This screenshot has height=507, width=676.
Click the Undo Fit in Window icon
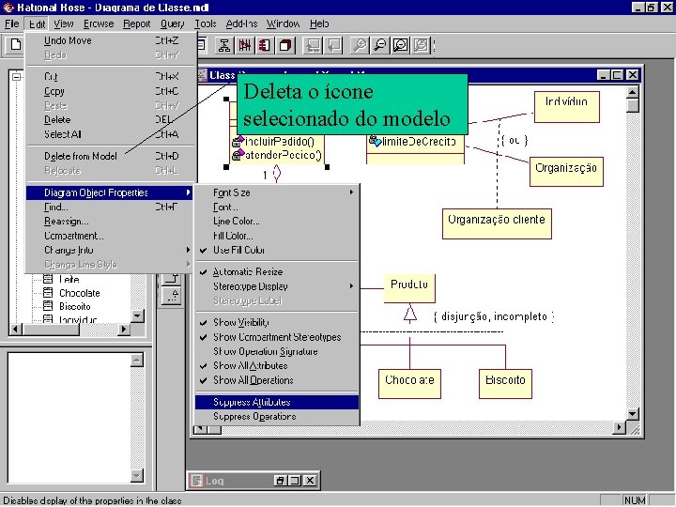(x=422, y=45)
